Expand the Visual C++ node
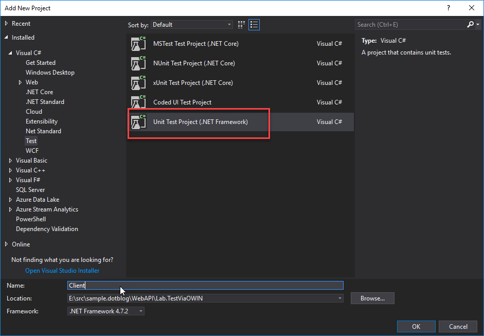The height and width of the screenshot is (336, 484). [10, 170]
